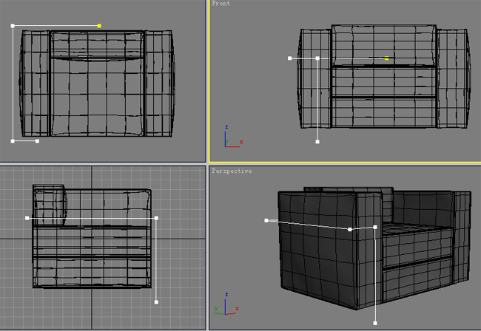Pick the lowest white handle in the Perspective viewport
The height and width of the screenshot is (331, 481).
(x=375, y=323)
